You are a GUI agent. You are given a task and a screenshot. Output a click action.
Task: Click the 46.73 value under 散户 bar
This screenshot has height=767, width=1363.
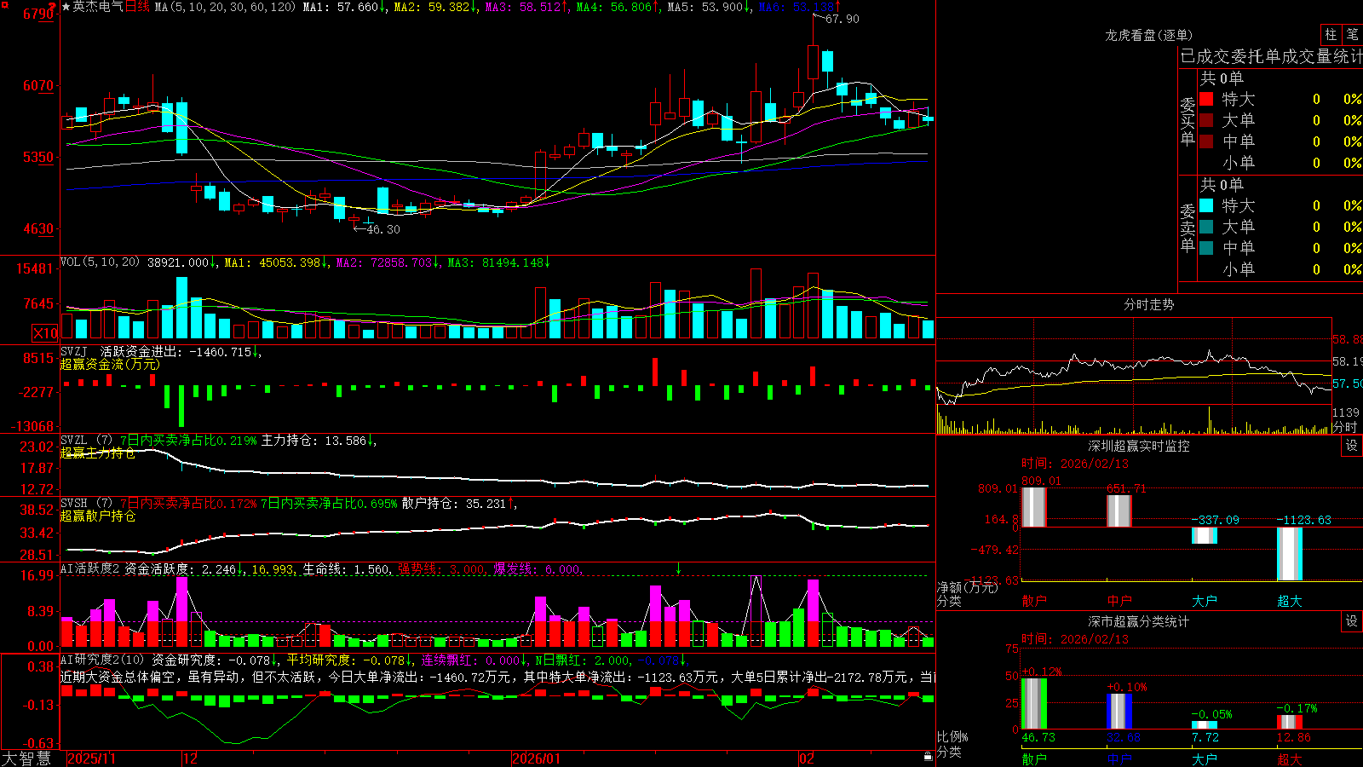(1038, 737)
